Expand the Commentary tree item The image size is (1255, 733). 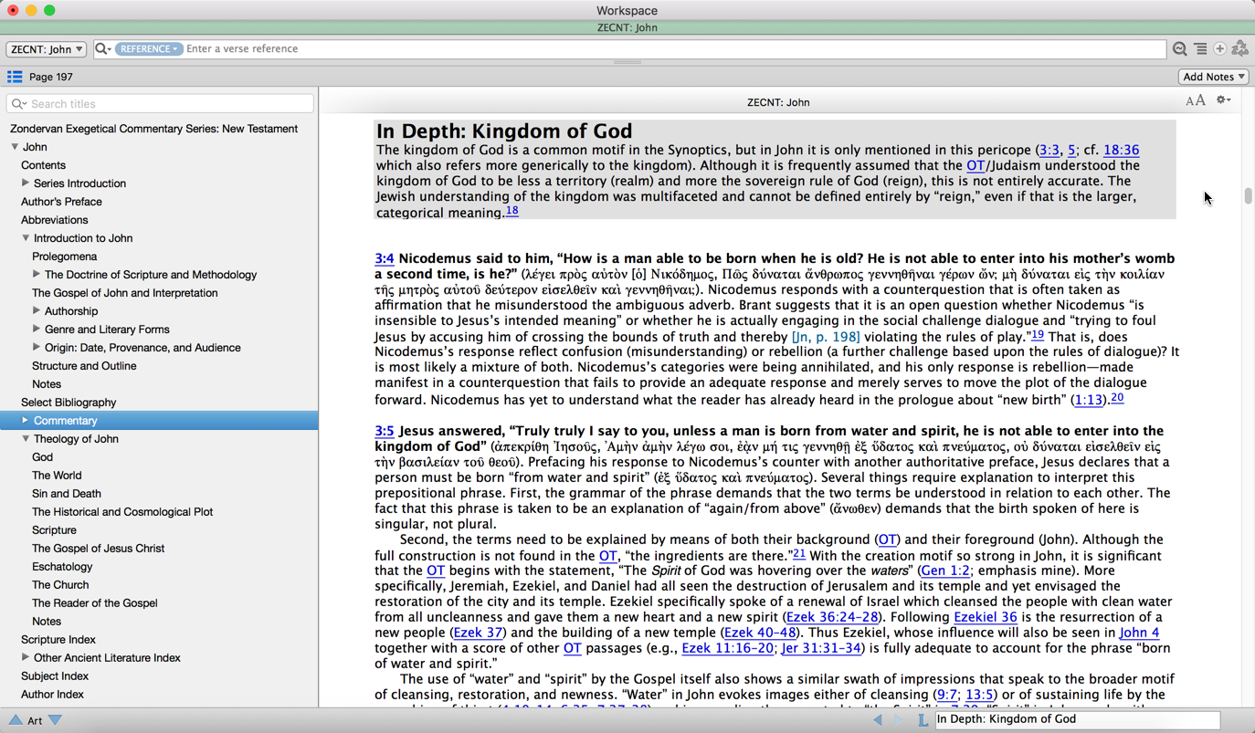tap(26, 421)
